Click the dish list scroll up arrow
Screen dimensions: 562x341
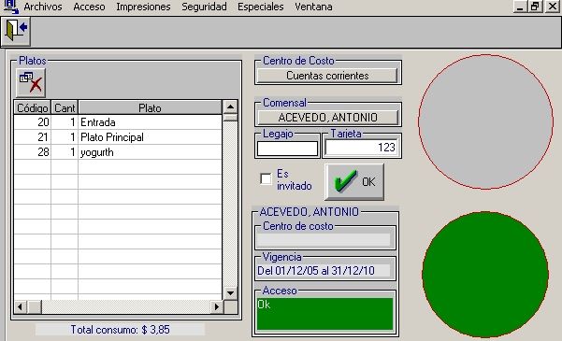(x=230, y=107)
